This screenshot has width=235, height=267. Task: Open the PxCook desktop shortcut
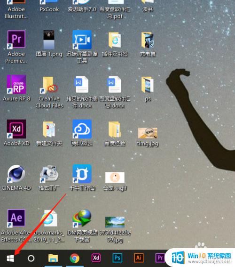49,7
